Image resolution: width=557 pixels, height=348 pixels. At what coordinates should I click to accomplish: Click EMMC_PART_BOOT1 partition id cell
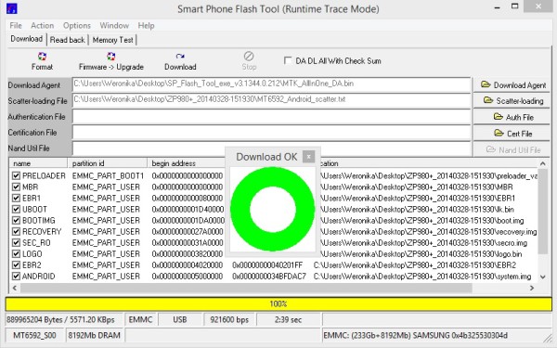click(108, 175)
